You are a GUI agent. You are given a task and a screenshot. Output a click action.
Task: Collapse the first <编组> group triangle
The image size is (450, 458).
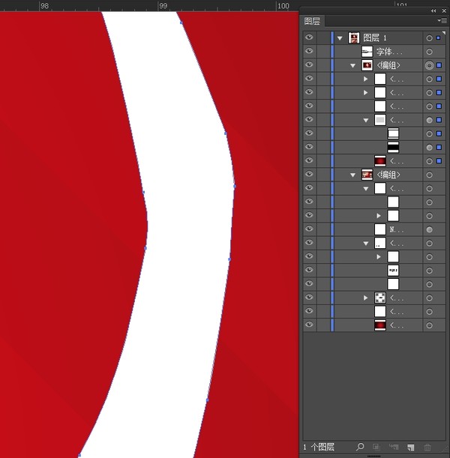pyautogui.click(x=352, y=66)
